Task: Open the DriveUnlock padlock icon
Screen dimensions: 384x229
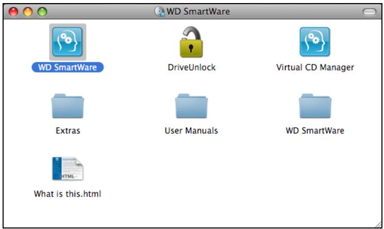Action: 191,42
